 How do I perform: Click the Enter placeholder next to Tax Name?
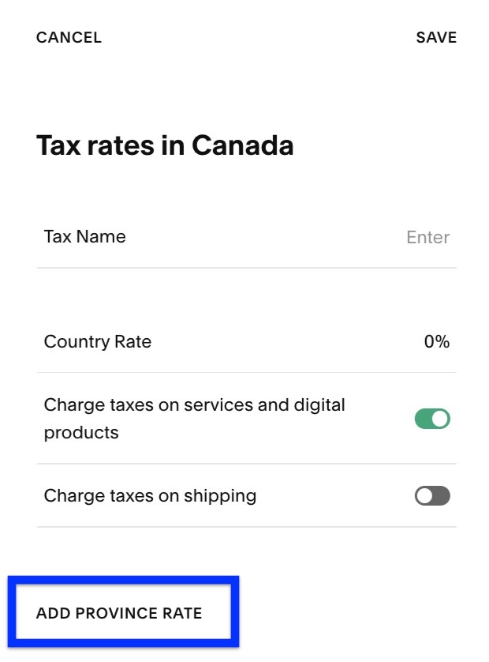coord(427,237)
